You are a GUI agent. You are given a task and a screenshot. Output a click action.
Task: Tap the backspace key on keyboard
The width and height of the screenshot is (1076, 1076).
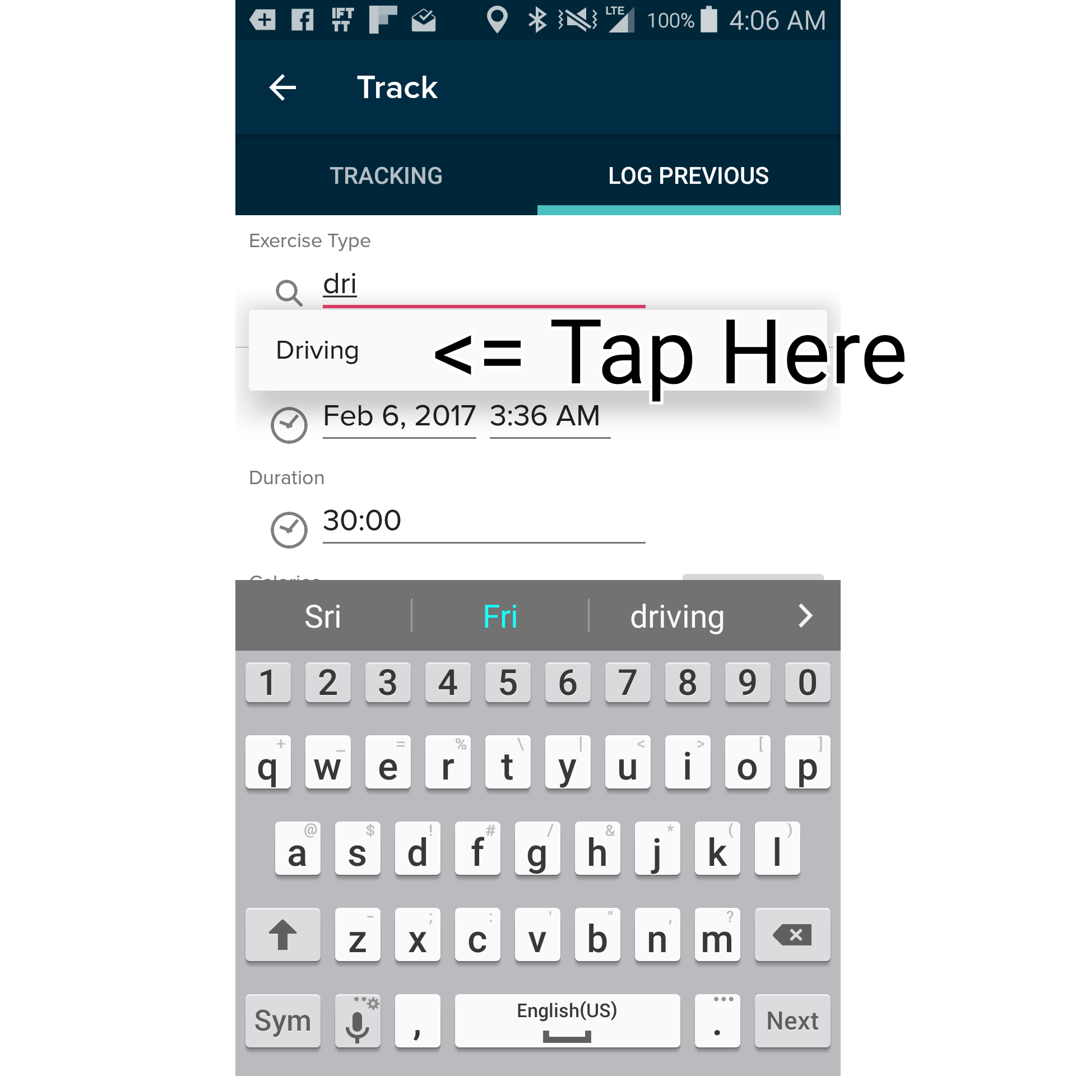(789, 933)
